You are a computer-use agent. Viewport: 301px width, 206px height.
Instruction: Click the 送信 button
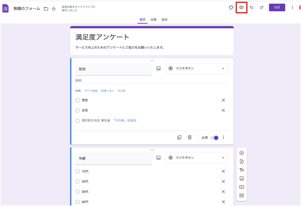coord(277,7)
